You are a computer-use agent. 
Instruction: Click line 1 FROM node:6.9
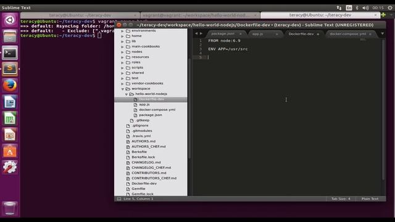pos(224,41)
